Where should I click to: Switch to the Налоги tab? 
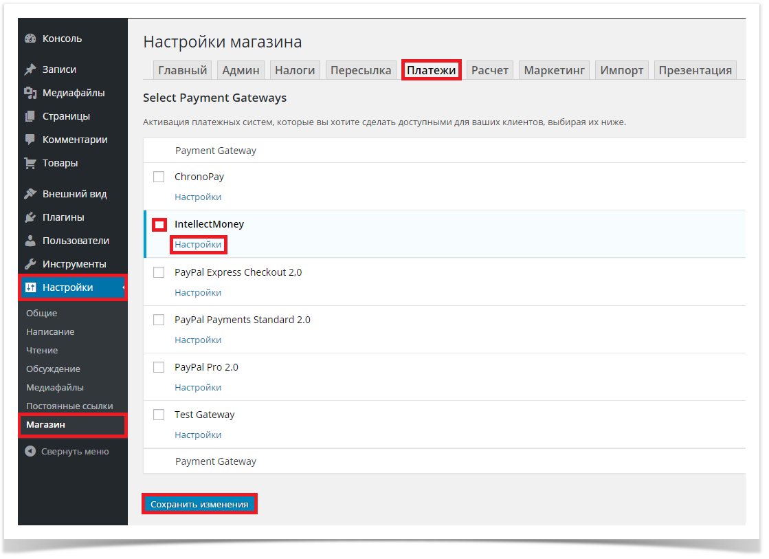(295, 70)
